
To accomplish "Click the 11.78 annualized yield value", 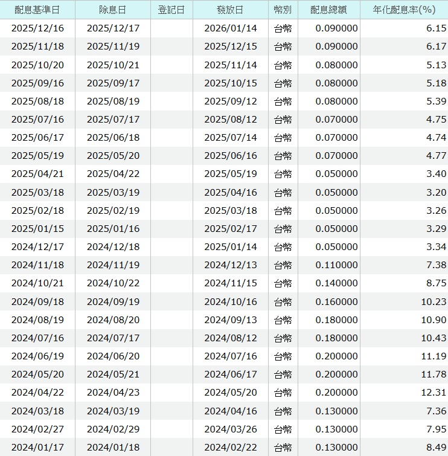I will tap(434, 374).
